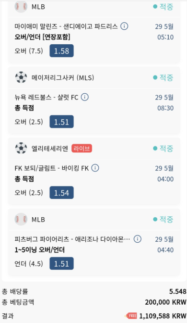Tap the FREE tag icon near 결과

[x=131, y=316]
